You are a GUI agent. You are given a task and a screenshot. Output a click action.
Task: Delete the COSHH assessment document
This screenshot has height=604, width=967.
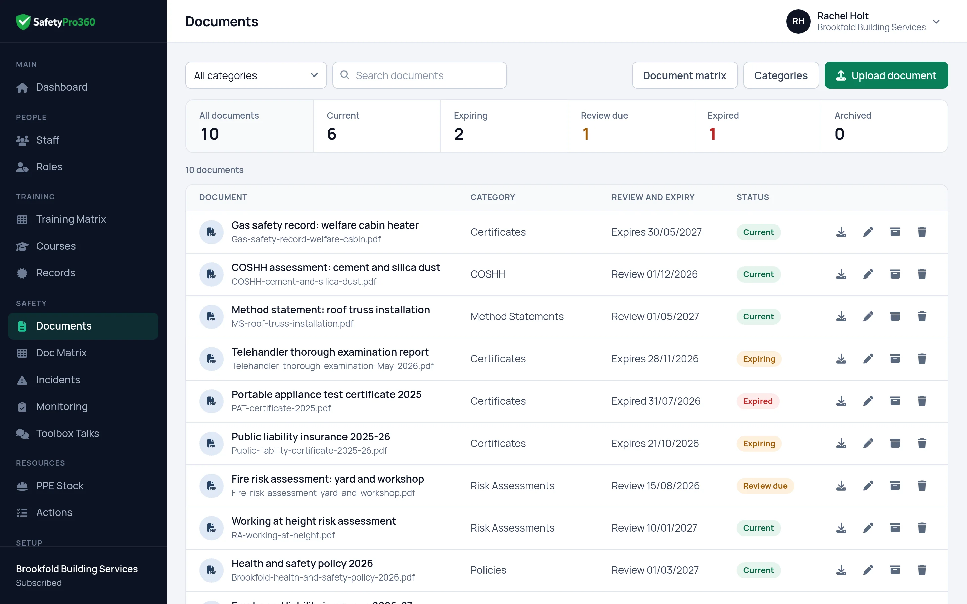[921, 274]
